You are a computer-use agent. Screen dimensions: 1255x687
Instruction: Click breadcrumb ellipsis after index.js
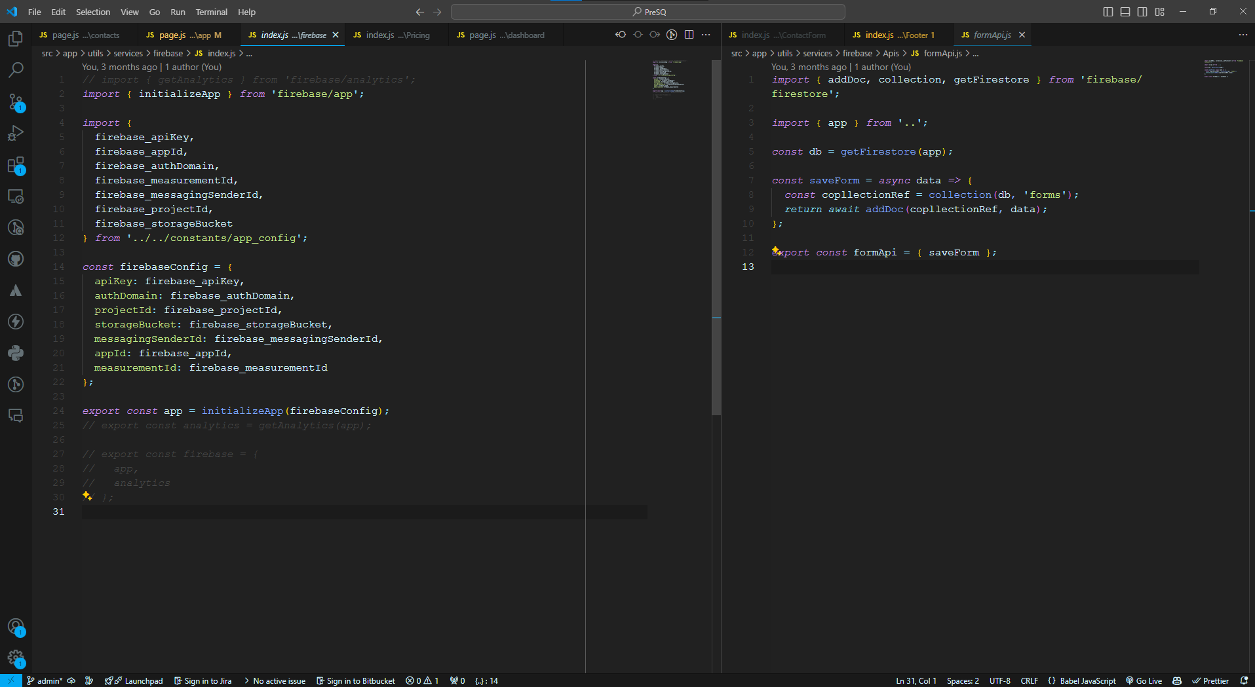tap(249, 54)
